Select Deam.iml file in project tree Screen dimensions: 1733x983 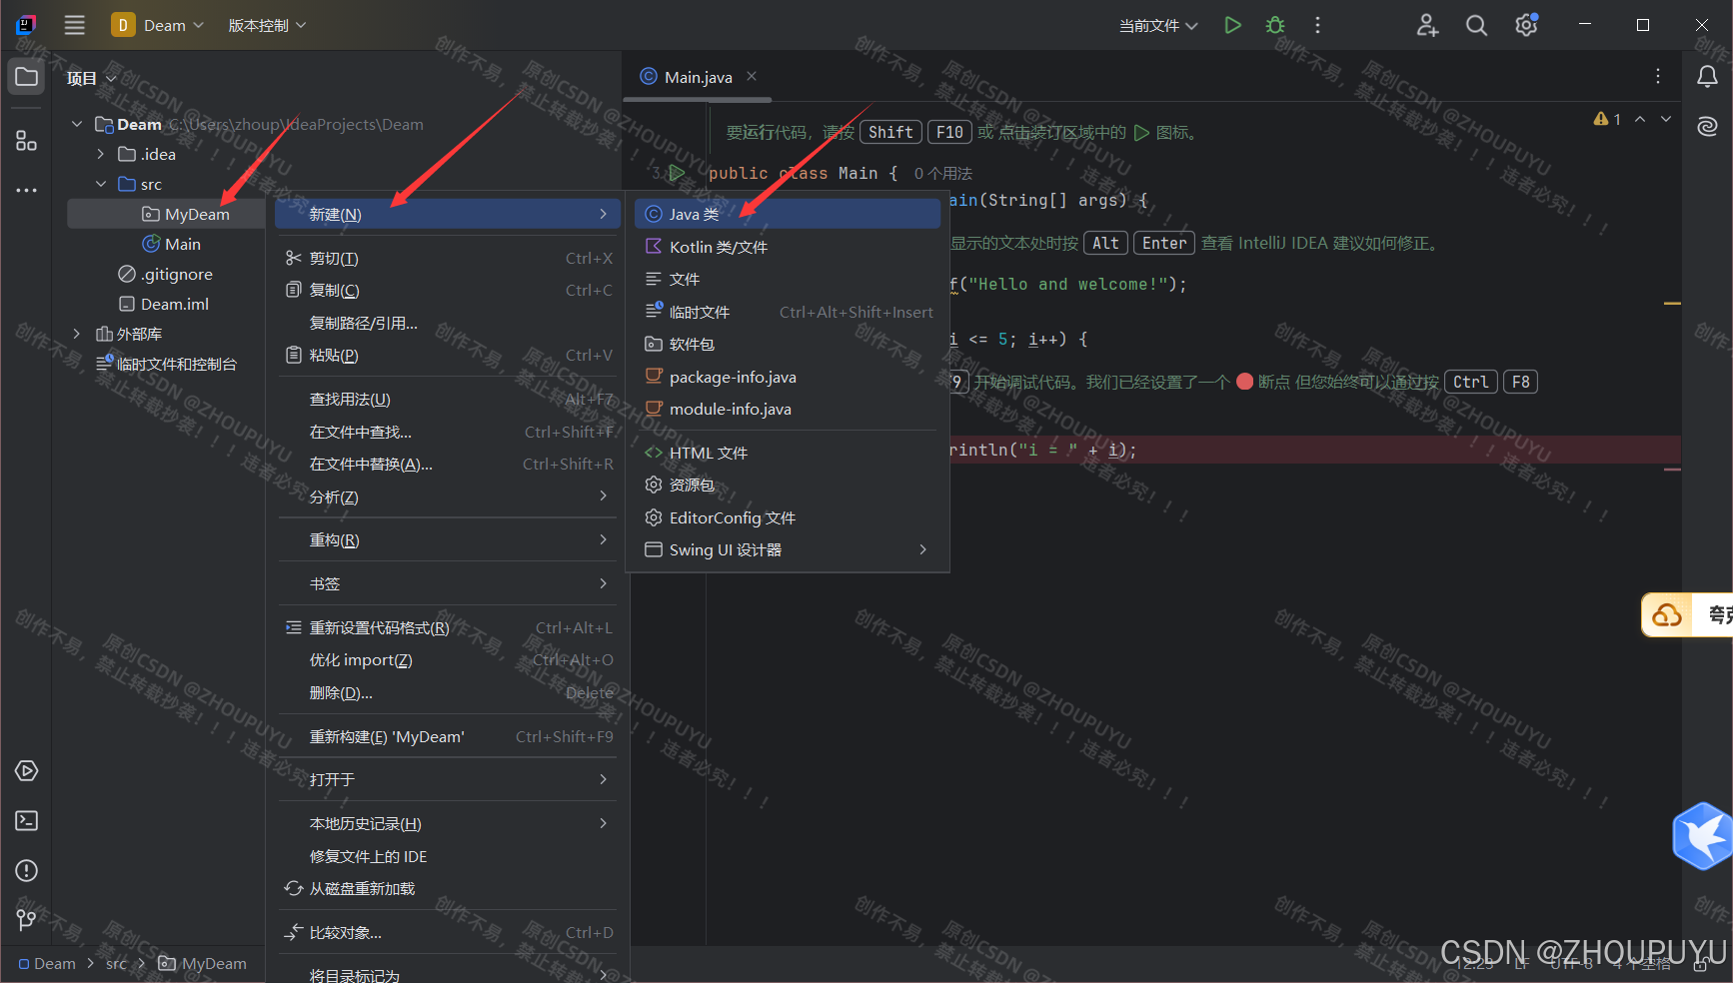164,304
